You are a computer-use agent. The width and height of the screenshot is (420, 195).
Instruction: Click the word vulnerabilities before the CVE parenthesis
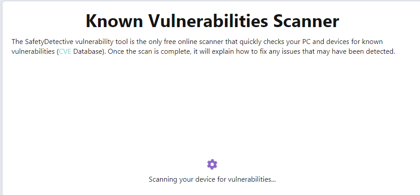pos(33,52)
